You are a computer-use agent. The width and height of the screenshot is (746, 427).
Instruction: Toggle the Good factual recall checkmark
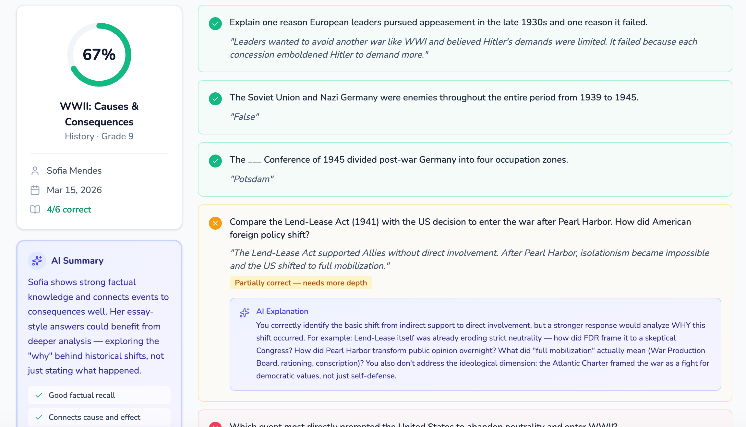tap(40, 395)
